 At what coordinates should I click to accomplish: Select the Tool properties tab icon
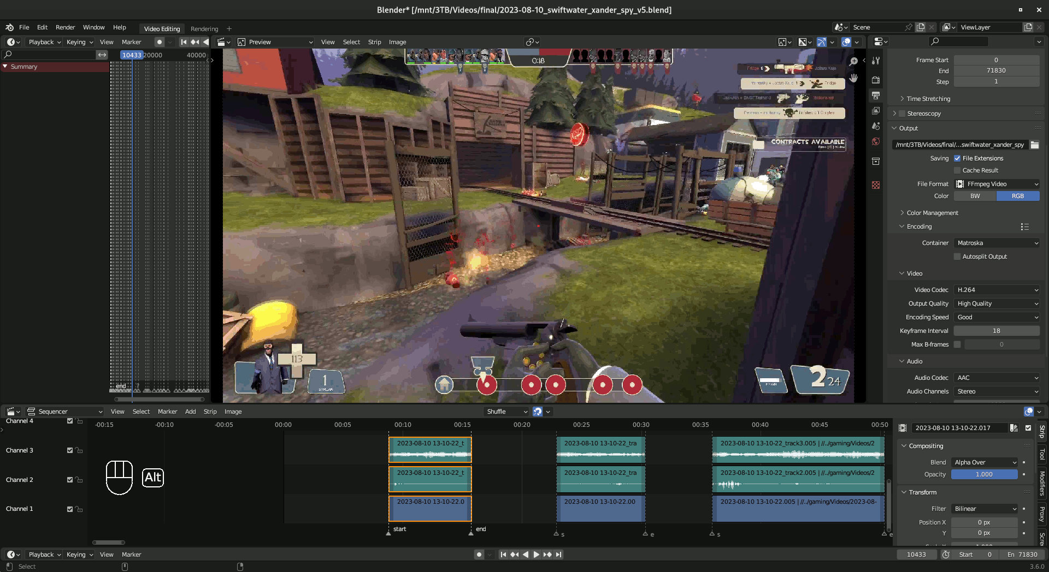point(876,61)
